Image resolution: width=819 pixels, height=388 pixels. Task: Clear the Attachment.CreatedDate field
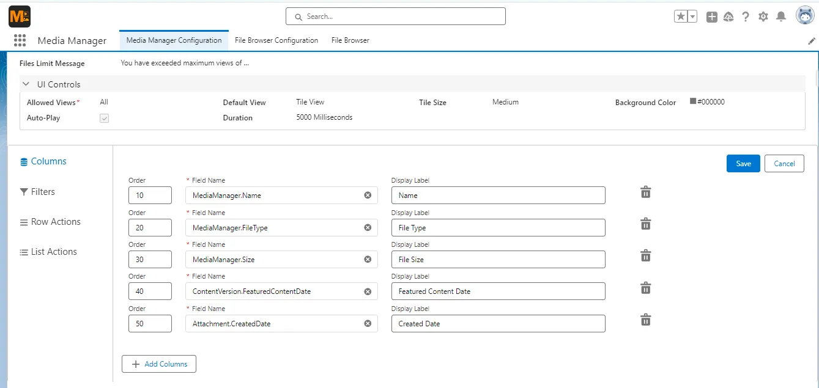[368, 323]
